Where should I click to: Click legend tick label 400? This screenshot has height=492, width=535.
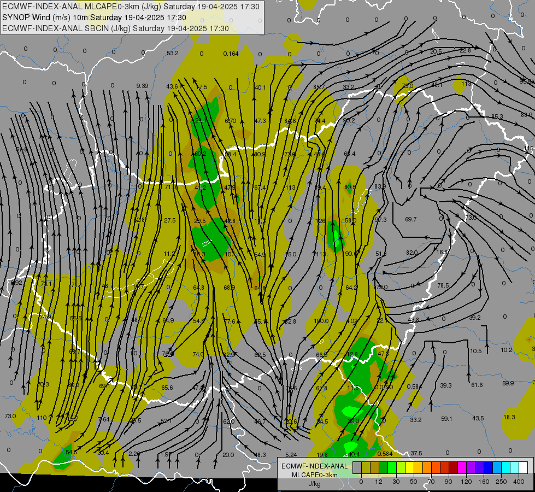pos(519,482)
